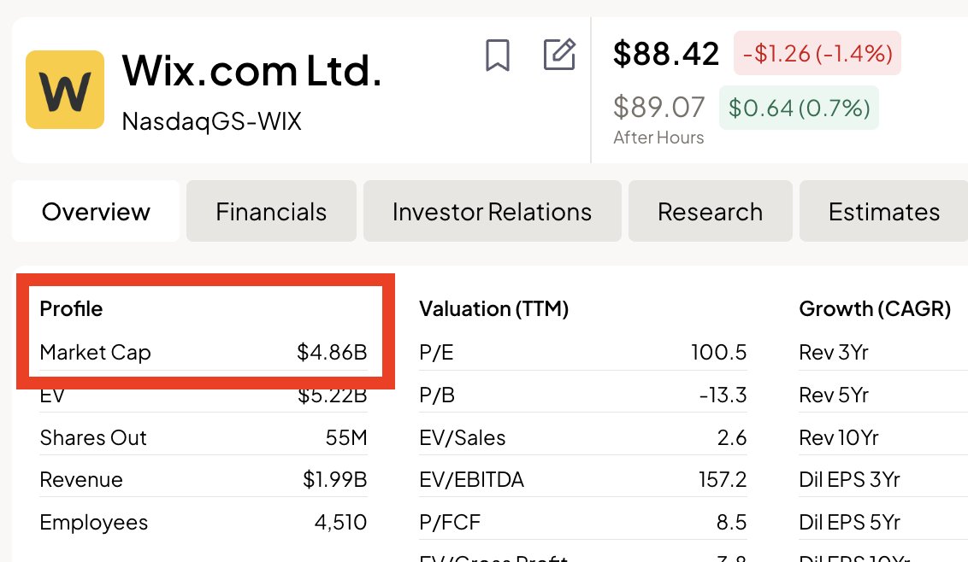
Task: Click the Wix.com Ltd. company name
Action: 251,70
